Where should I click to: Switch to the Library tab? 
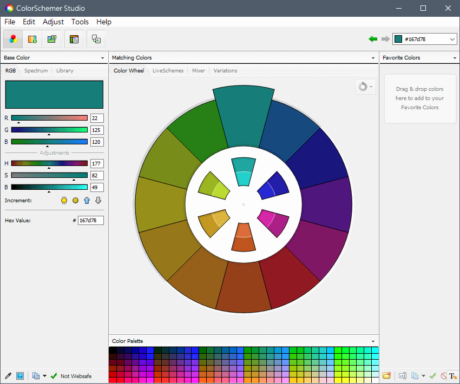(65, 71)
